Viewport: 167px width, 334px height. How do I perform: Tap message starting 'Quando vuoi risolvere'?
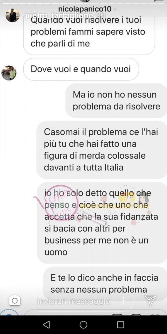[x=89, y=33]
